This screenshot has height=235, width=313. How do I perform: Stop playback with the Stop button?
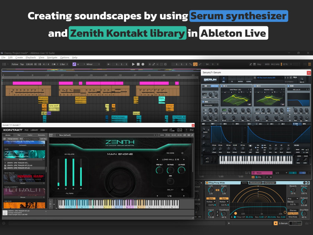pyautogui.click(x=138, y=64)
